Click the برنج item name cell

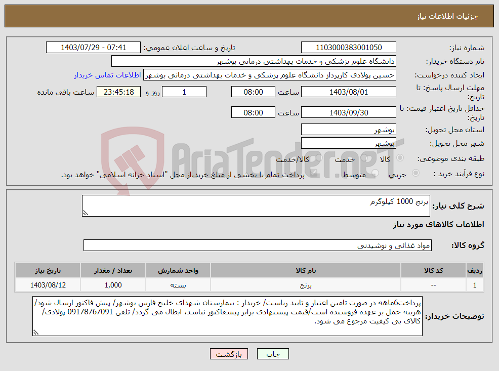coord(306,285)
